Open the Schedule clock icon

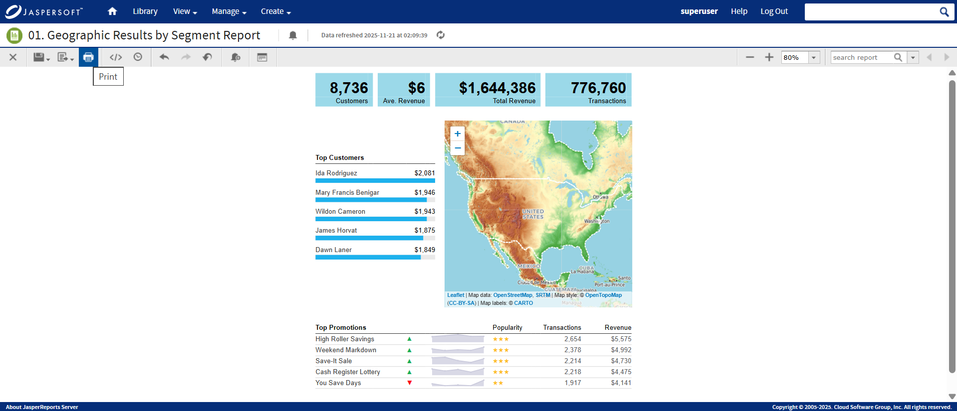pyautogui.click(x=138, y=57)
